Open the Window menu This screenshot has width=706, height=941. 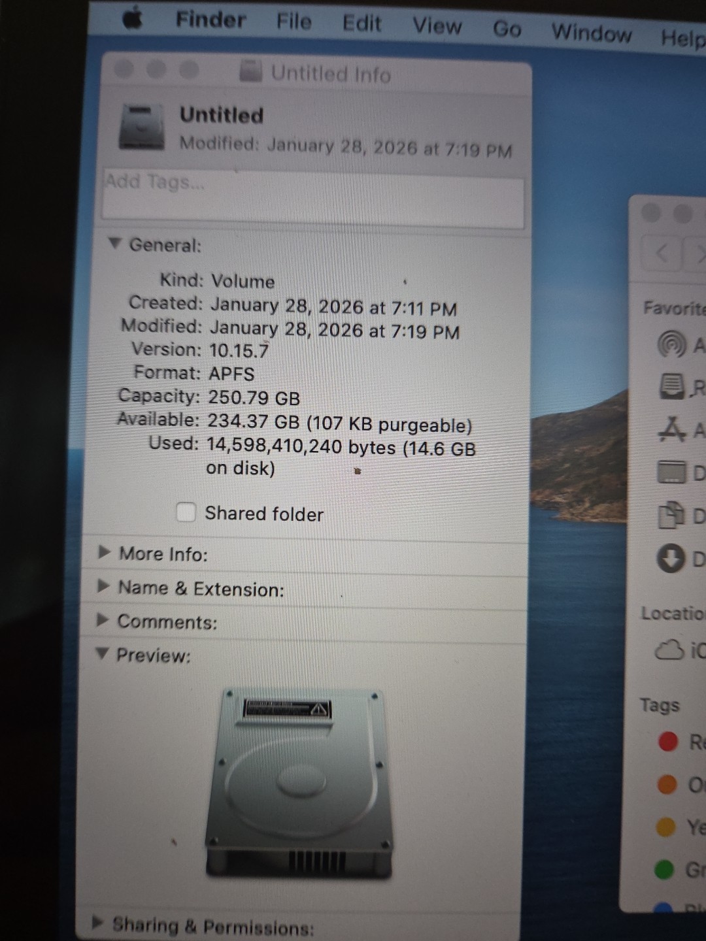point(592,32)
